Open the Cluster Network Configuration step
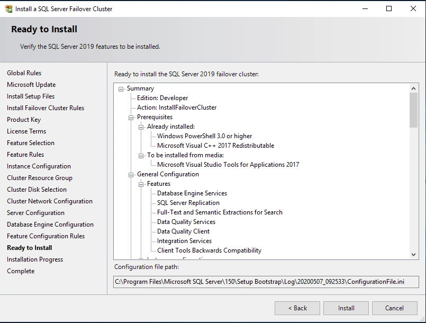 tap(50, 201)
